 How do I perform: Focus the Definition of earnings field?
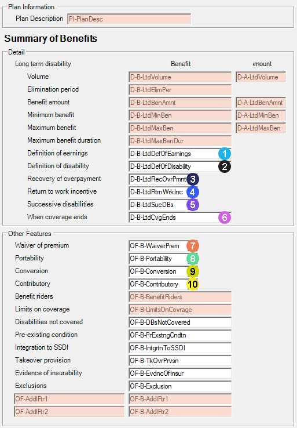pos(180,154)
